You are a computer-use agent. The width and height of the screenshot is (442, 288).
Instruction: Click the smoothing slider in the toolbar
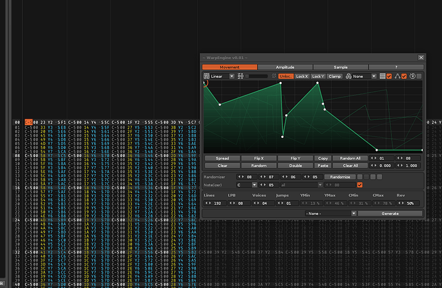pyautogui.click(x=256, y=76)
